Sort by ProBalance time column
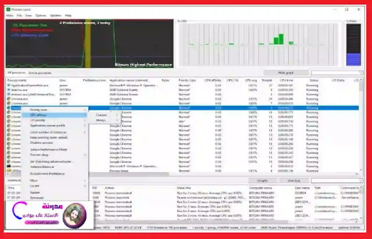Image resolution: width=372 pixels, height=239 pixels. (94, 80)
